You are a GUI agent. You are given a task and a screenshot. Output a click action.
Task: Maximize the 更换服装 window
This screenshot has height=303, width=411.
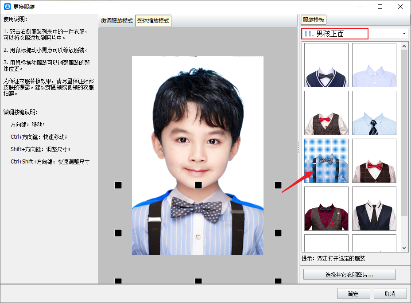tap(380, 7)
